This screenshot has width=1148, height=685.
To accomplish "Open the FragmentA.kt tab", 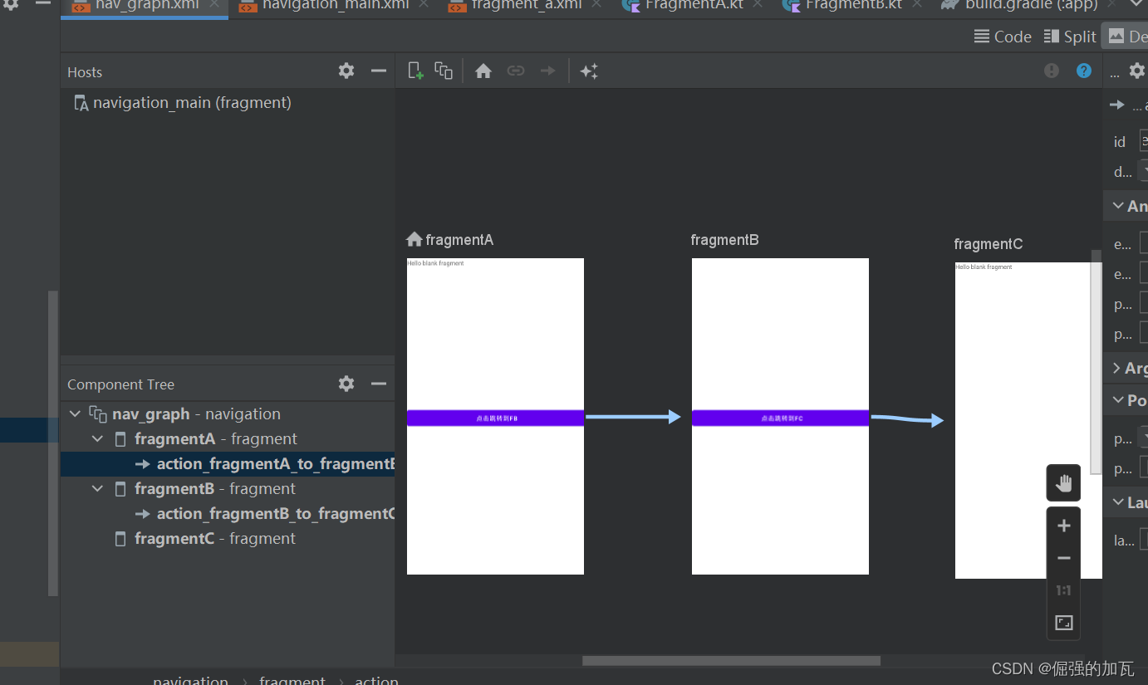I will tap(693, 7).
